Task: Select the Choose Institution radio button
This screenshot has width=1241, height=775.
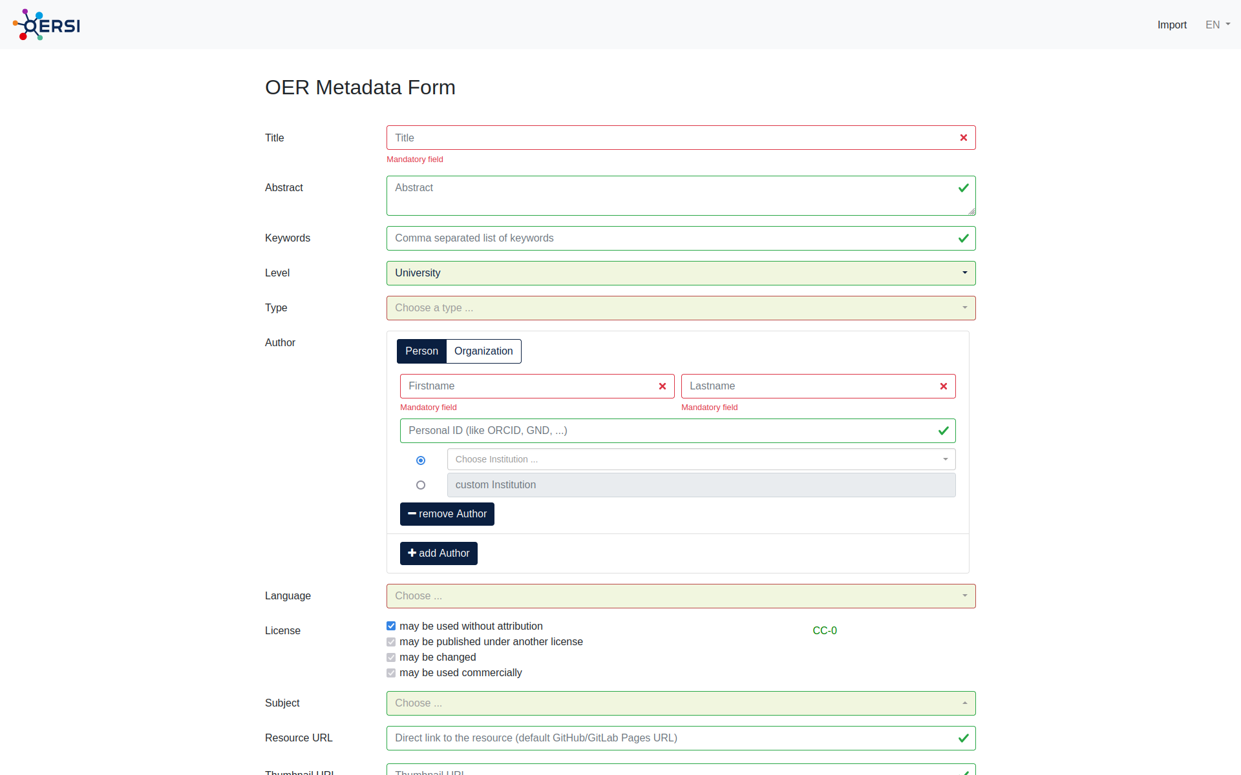Action: point(421,460)
